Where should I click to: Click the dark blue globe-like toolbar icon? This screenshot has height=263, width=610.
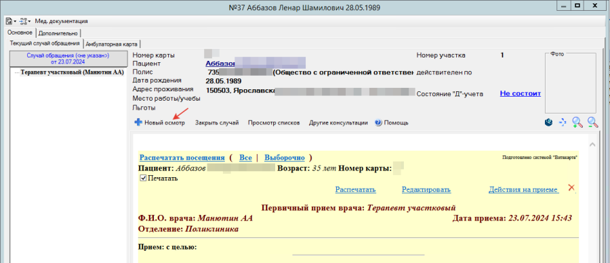[549, 122]
